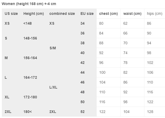Select height range 156-164 cell
The height and width of the screenshot is (118, 165).
coord(30,58)
